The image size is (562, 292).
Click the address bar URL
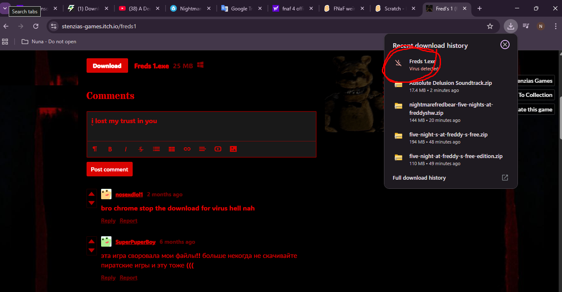click(x=99, y=26)
